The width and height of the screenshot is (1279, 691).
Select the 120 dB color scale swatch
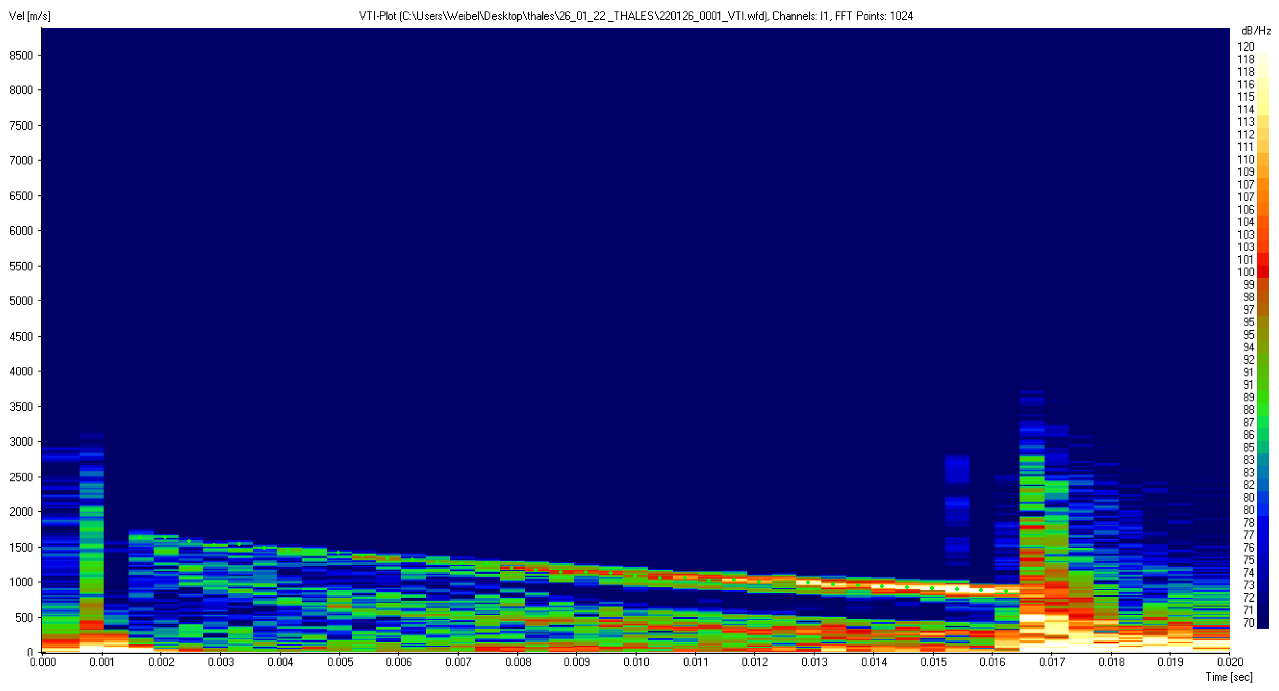[1263, 47]
